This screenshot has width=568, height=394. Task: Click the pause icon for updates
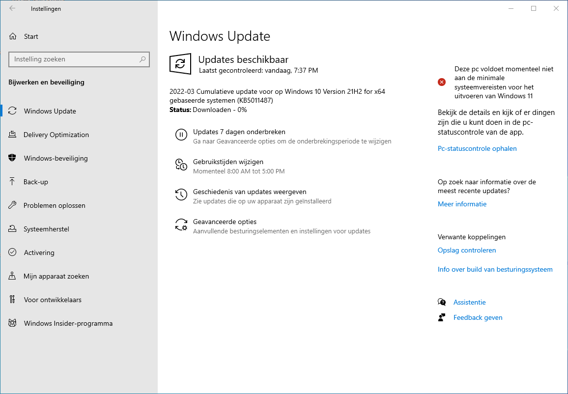pyautogui.click(x=181, y=135)
